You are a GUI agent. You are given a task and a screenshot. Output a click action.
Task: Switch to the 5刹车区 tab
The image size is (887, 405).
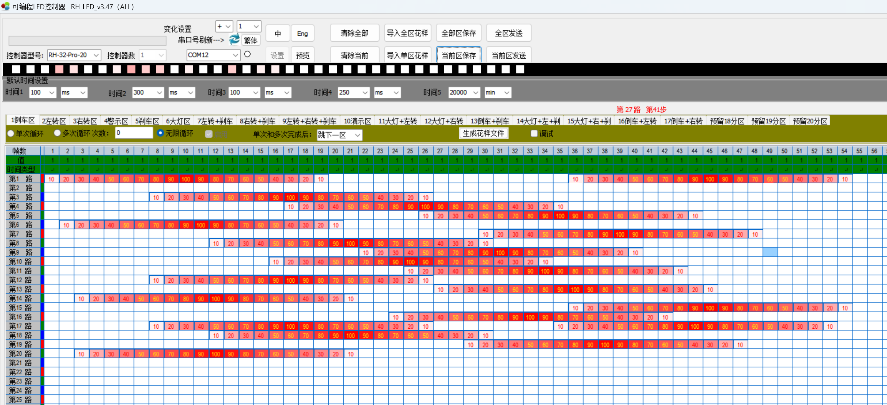[x=147, y=121]
